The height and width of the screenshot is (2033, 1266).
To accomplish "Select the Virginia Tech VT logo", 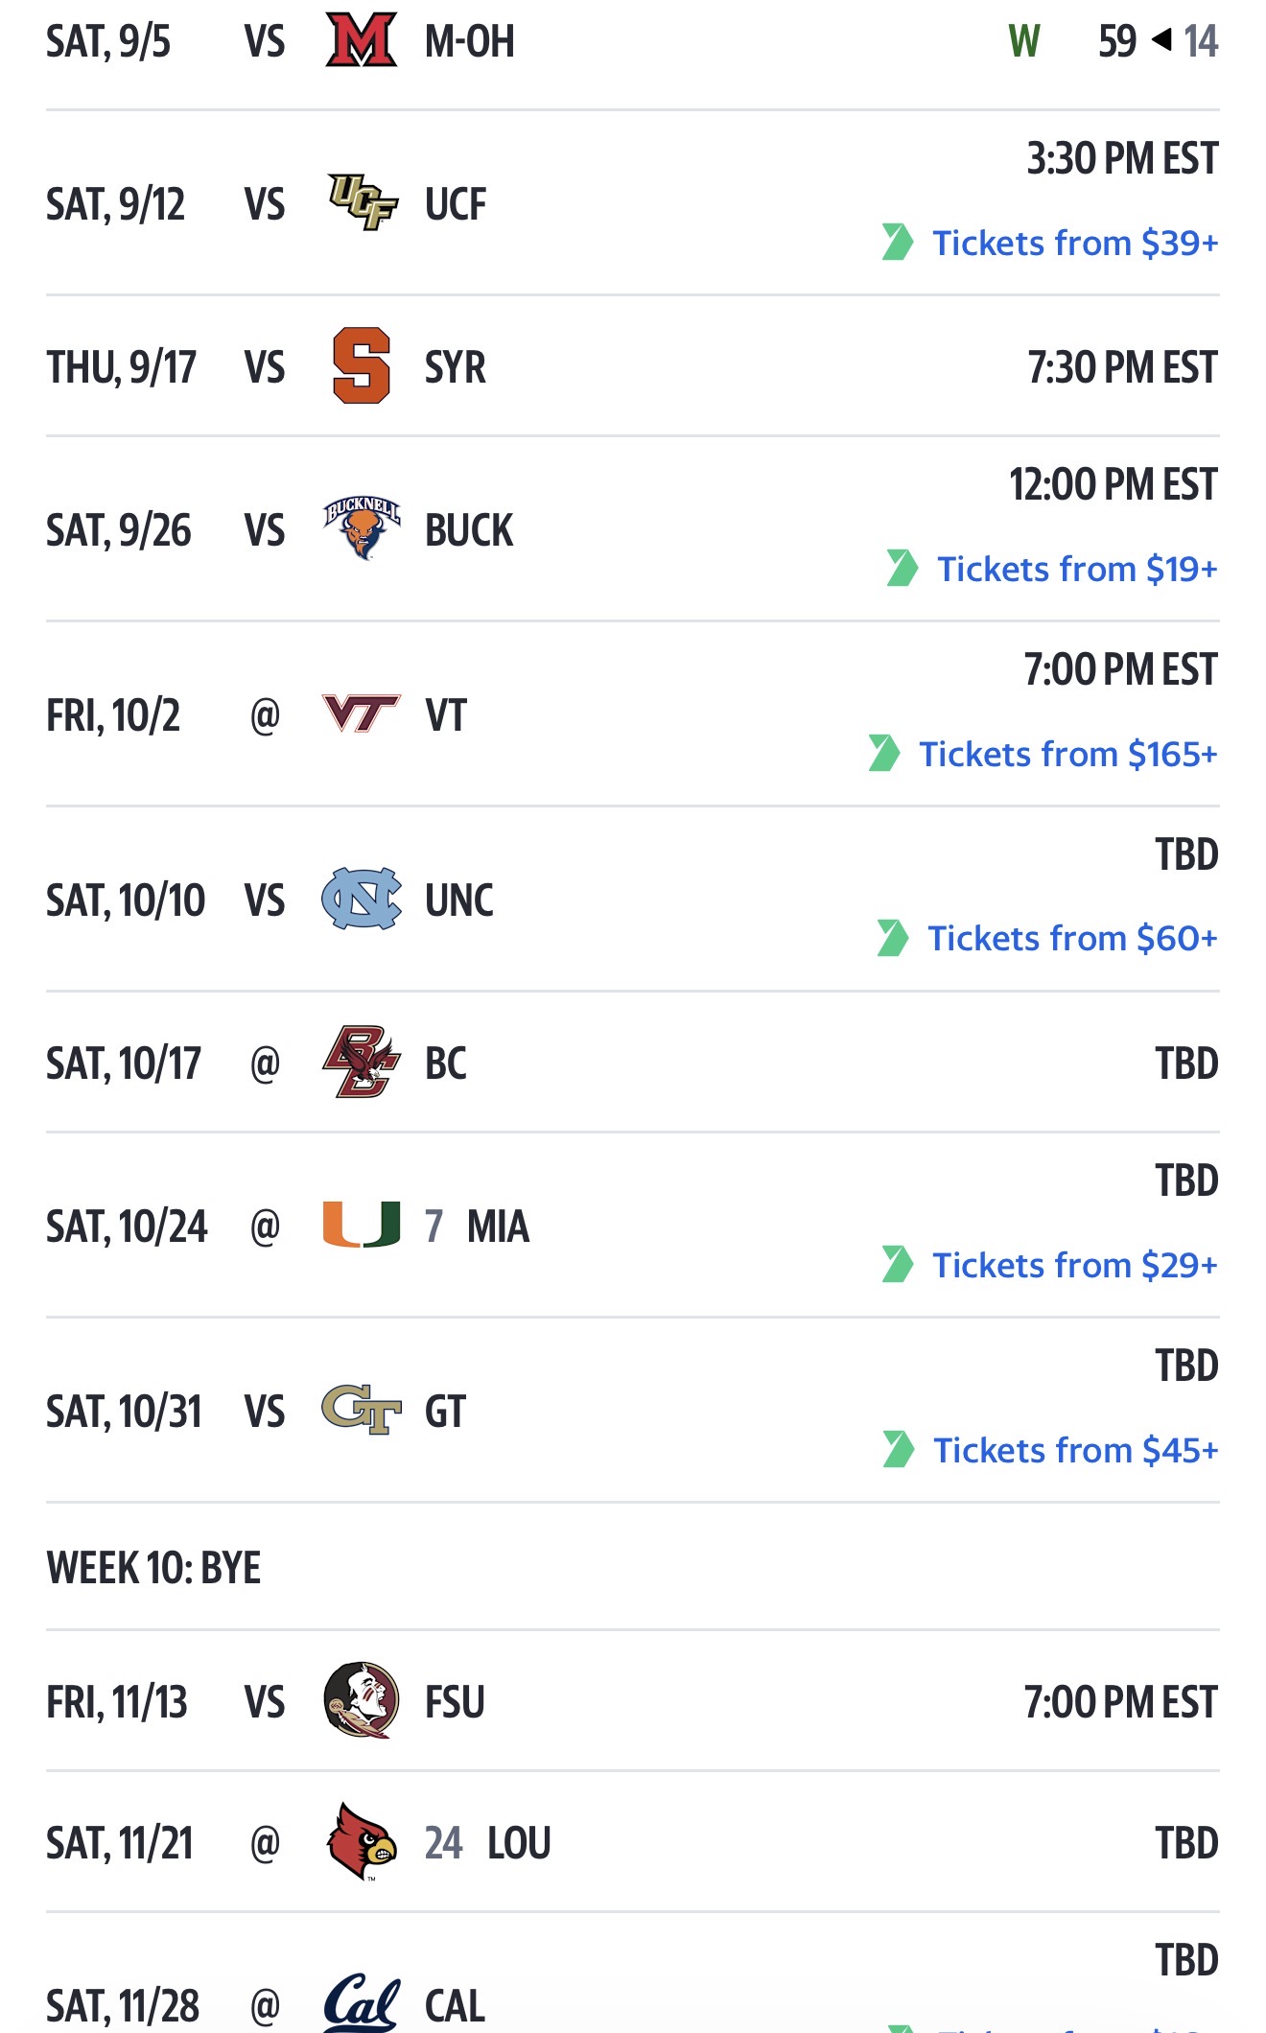I will 362,713.
